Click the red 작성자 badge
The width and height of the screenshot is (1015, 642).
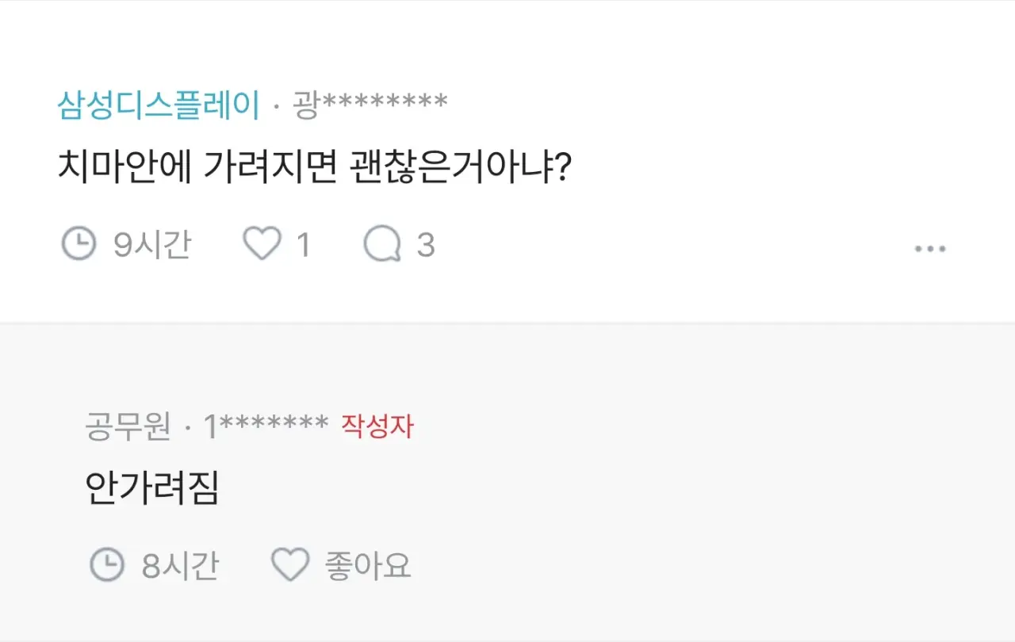tap(377, 426)
